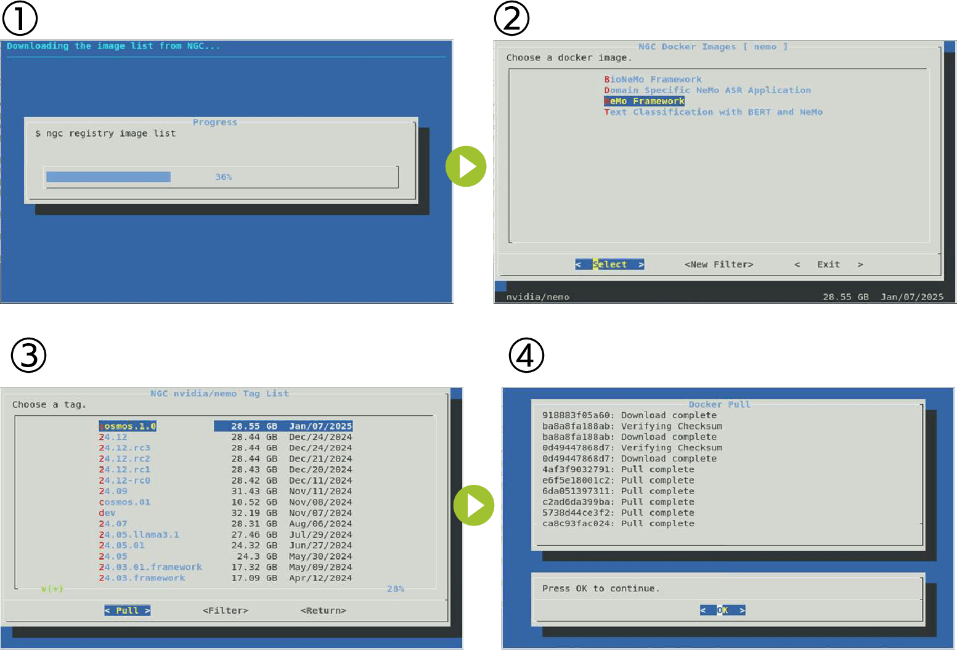The image size is (957, 650).
Task: Click the ca8c93fac024 Pull complete line
Action: [618, 524]
